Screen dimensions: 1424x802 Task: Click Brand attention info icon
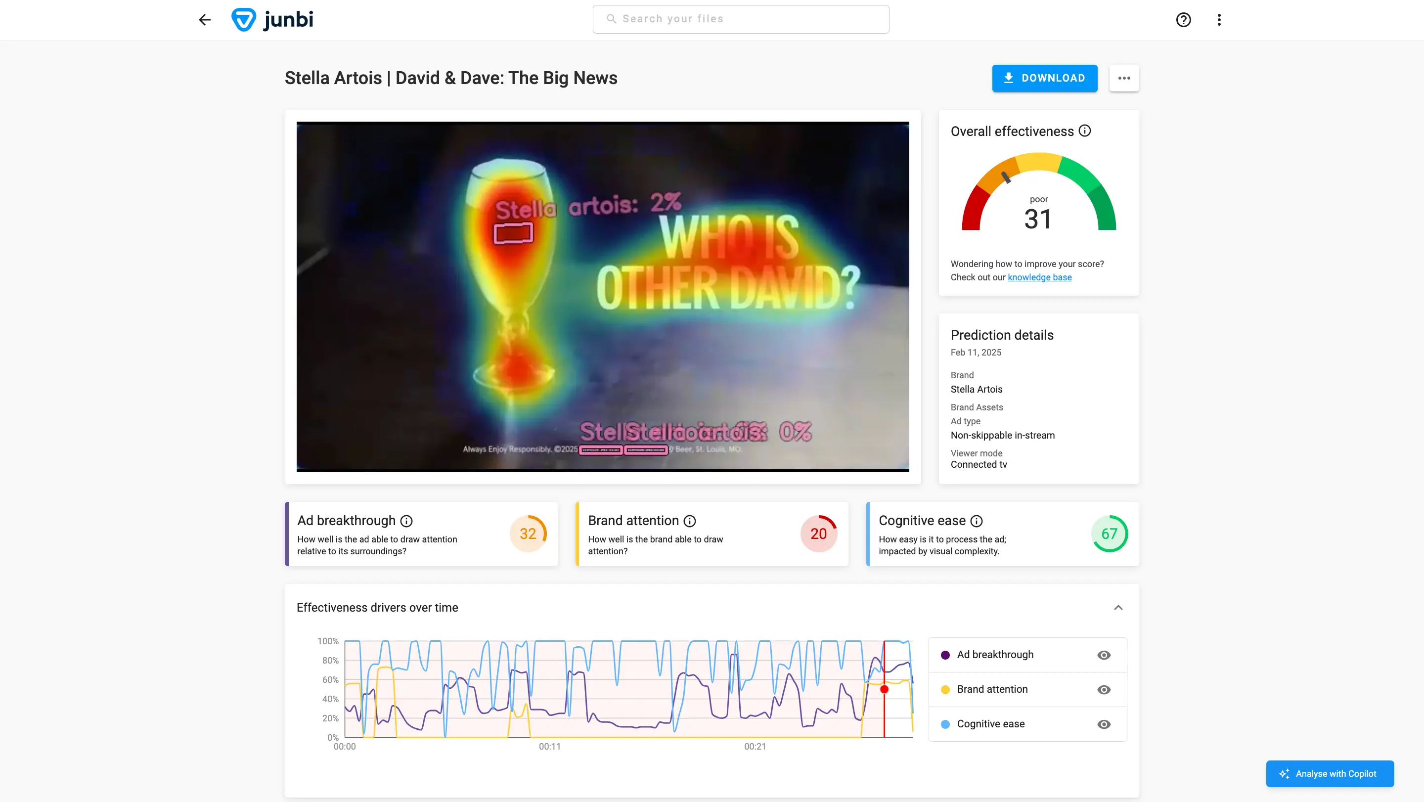click(x=689, y=521)
